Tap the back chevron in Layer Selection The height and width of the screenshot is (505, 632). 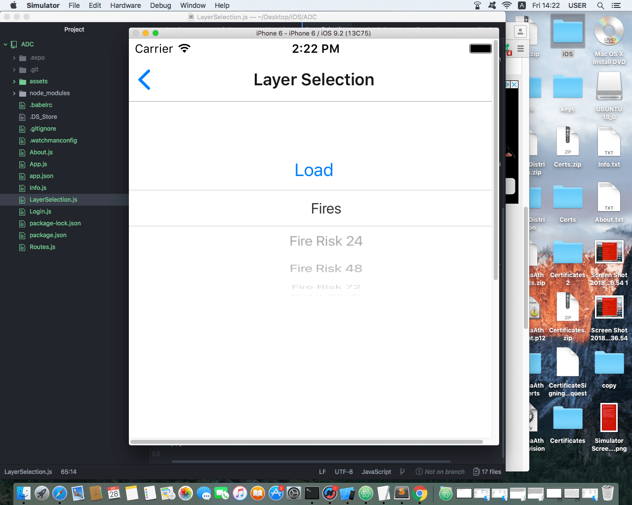point(144,79)
